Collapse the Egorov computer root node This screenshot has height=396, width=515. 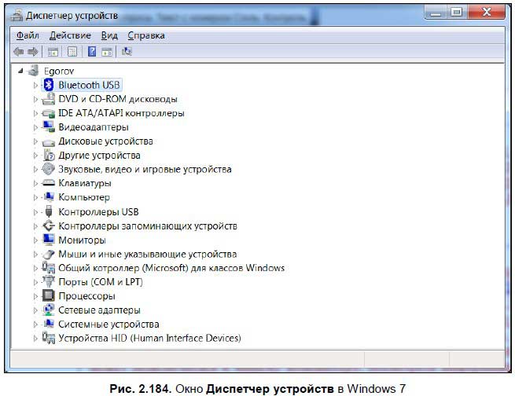coord(20,71)
